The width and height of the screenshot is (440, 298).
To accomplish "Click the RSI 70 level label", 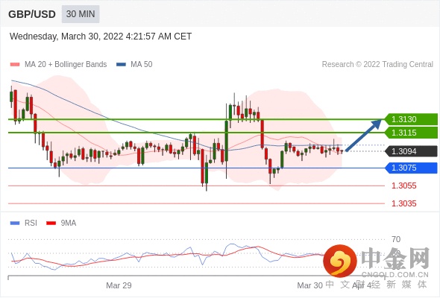I will (x=396, y=239).
